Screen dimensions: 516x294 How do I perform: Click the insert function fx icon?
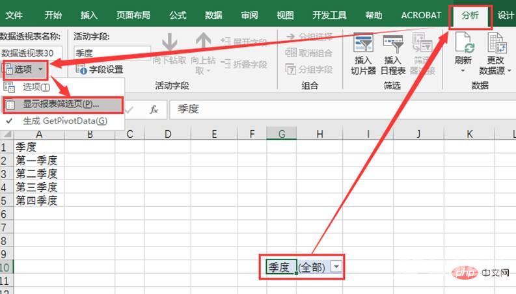(154, 110)
